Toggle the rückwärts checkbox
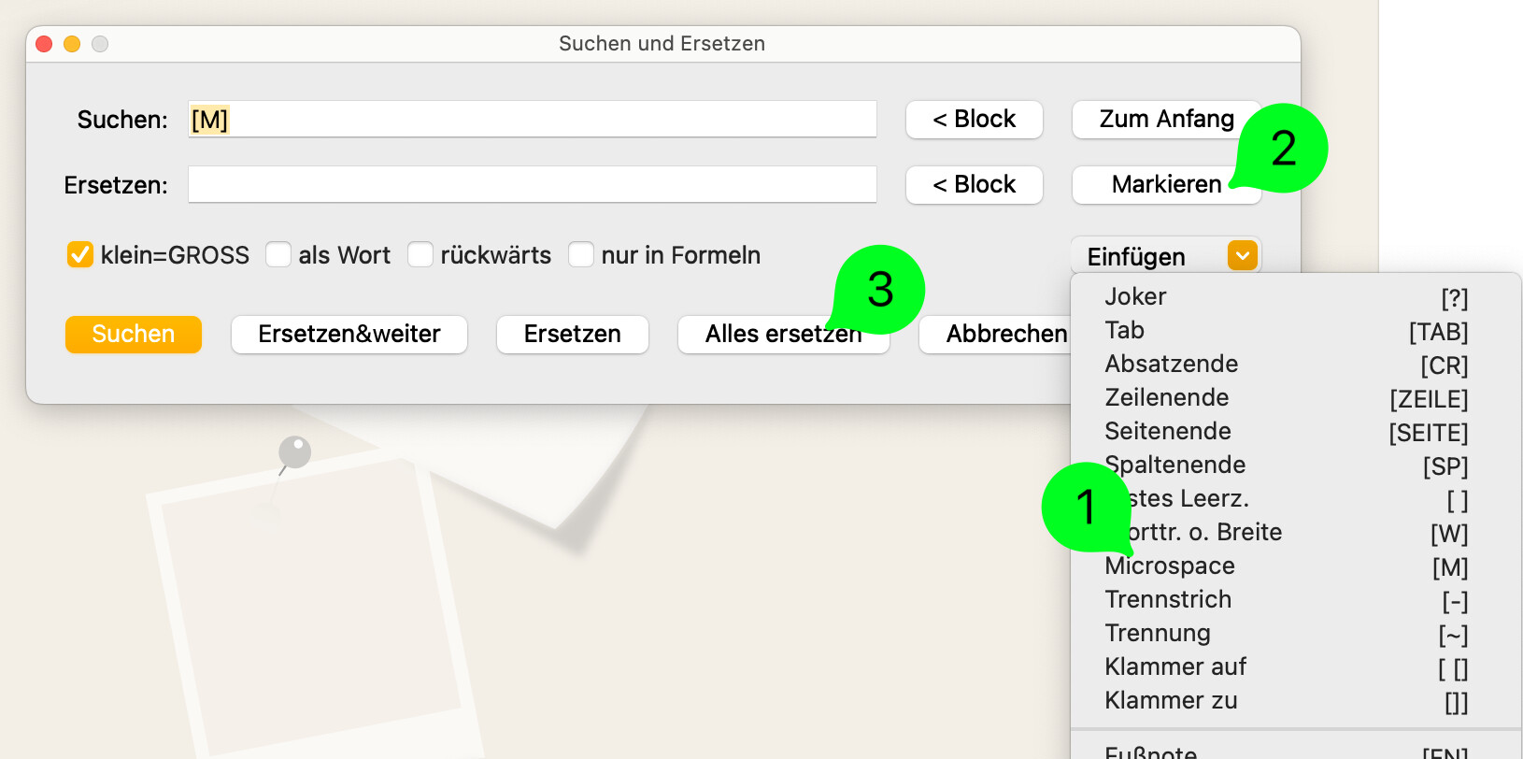 (x=420, y=254)
